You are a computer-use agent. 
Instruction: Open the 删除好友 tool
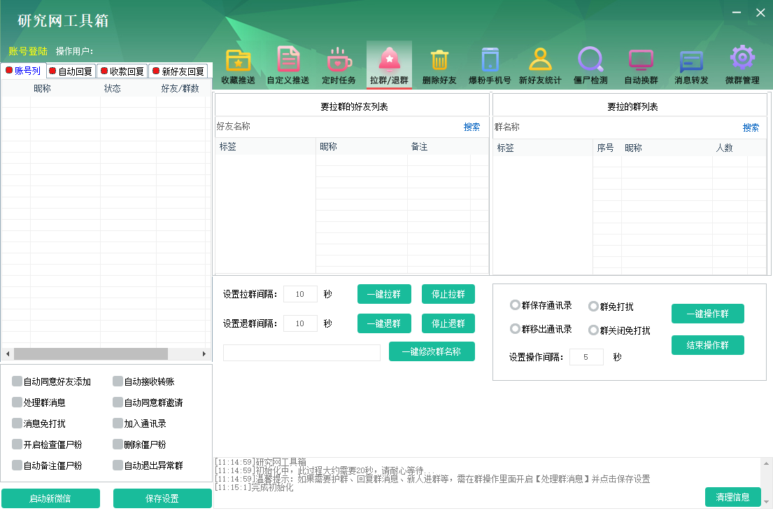[x=439, y=63]
